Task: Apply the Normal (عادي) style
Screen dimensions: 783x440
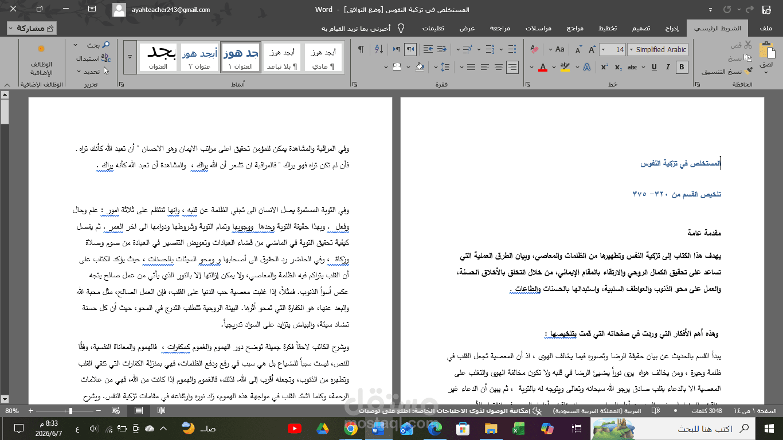Action: pyautogui.click(x=323, y=57)
